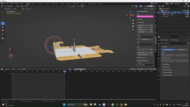Screen dimensions: 190x107
Task: Expand the Custom Properties panel
Action: click(167, 75)
